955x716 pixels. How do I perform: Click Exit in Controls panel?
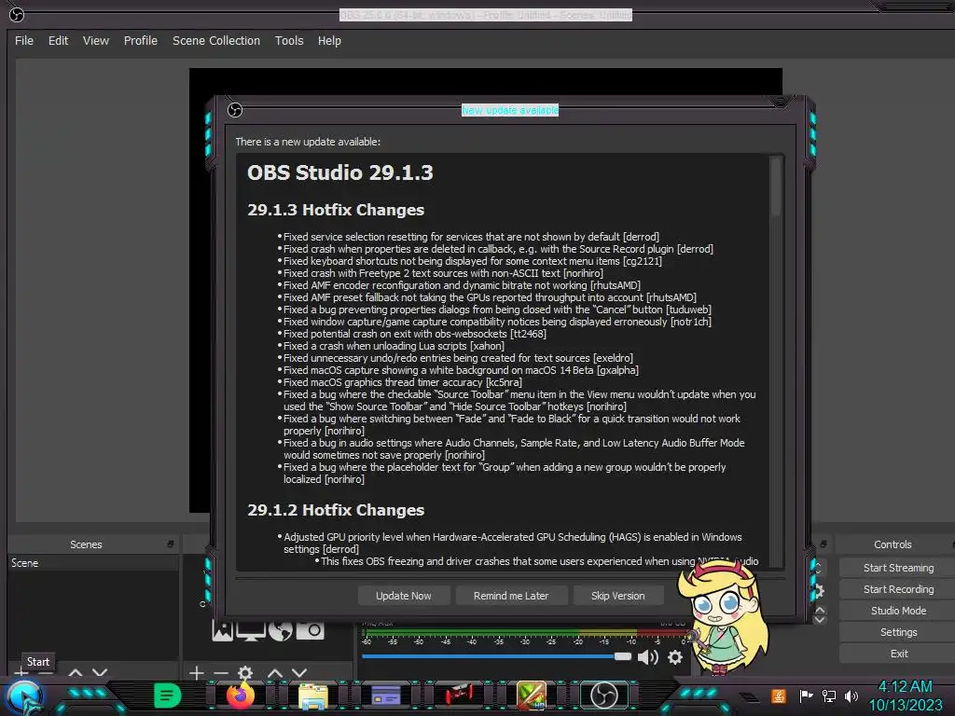click(x=898, y=654)
